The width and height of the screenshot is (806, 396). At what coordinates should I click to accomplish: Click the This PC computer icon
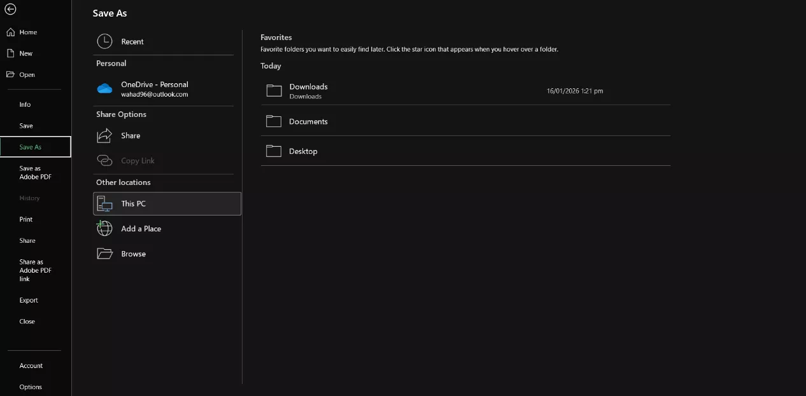click(104, 203)
